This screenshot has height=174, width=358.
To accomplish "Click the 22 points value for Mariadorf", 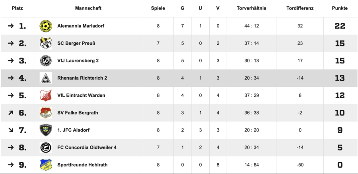I will tap(340, 26).
